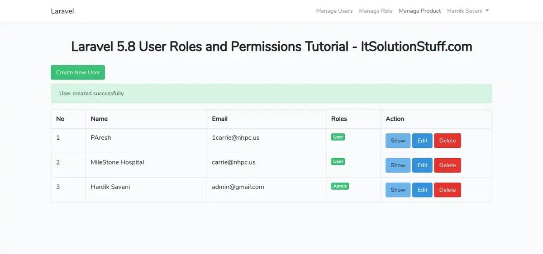
Task: Open the Manage Users menu item
Action: (334, 11)
